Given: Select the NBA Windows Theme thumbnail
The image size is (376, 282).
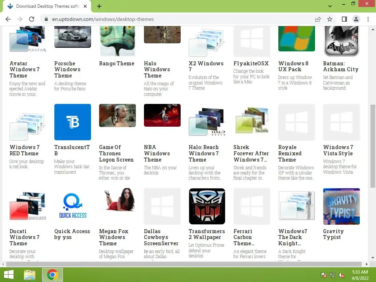Looking at the screenshot, I should click(x=162, y=115).
